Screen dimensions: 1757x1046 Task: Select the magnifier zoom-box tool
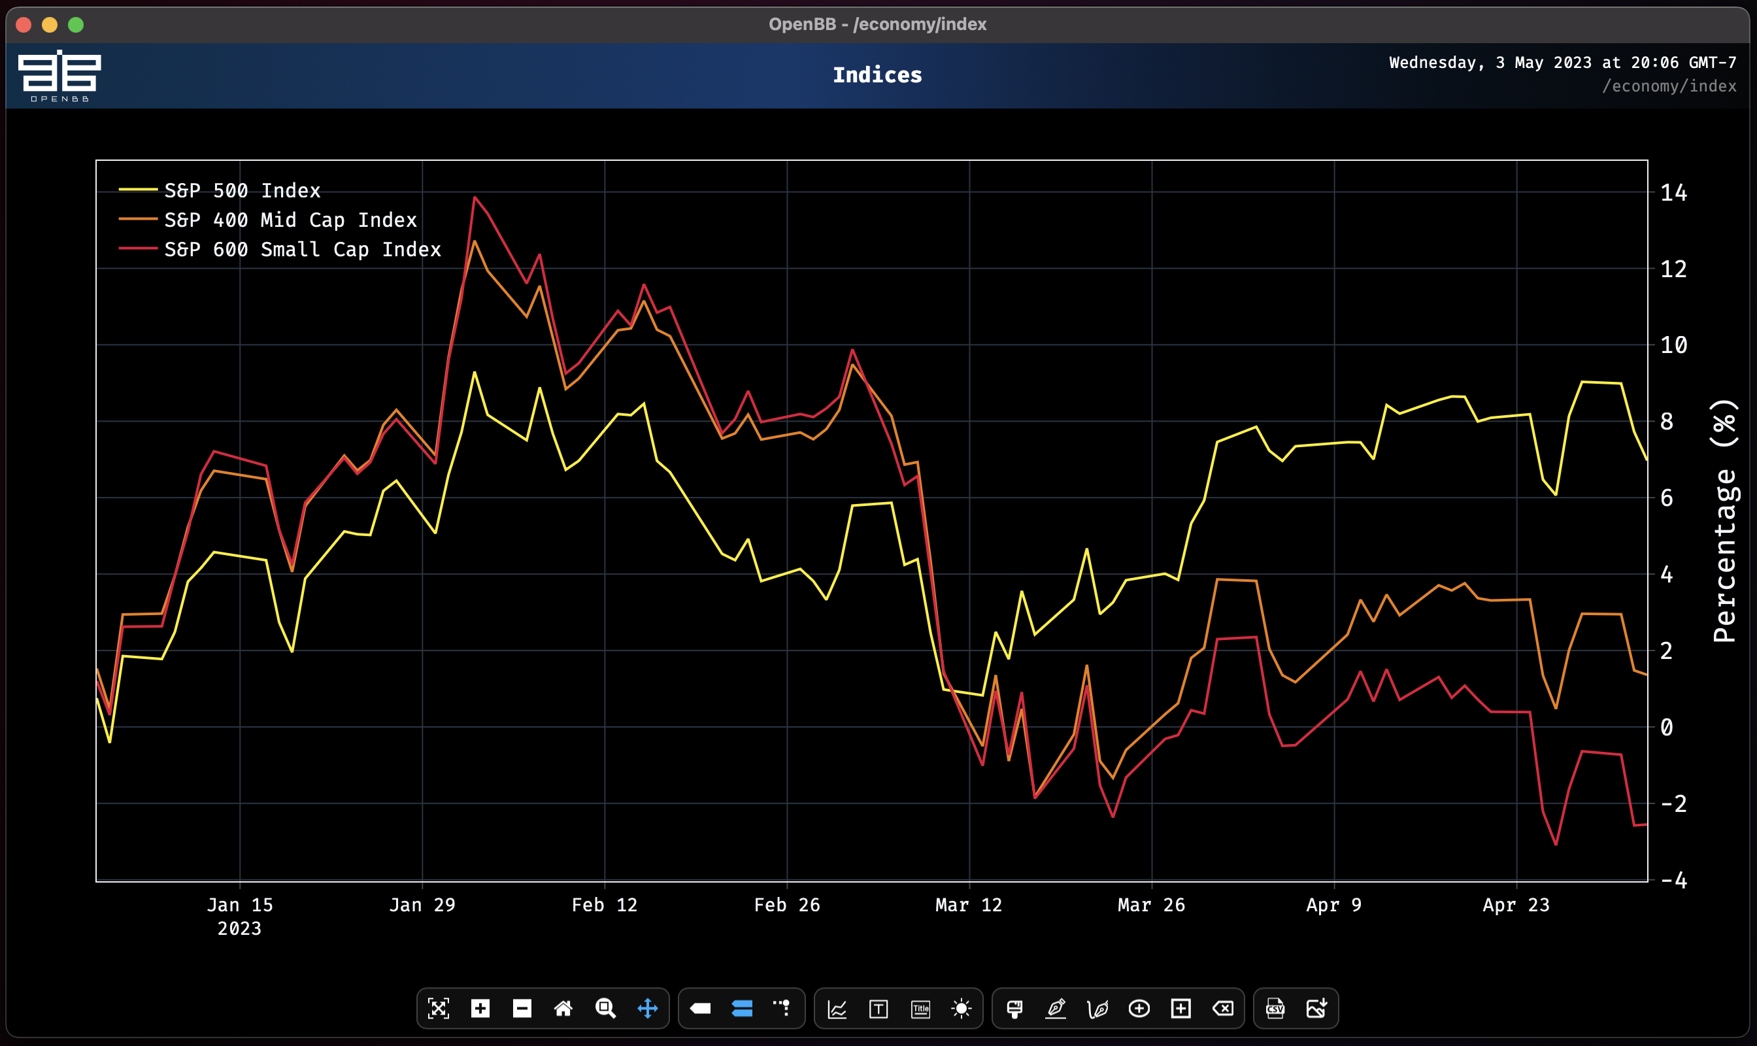[x=605, y=1009]
